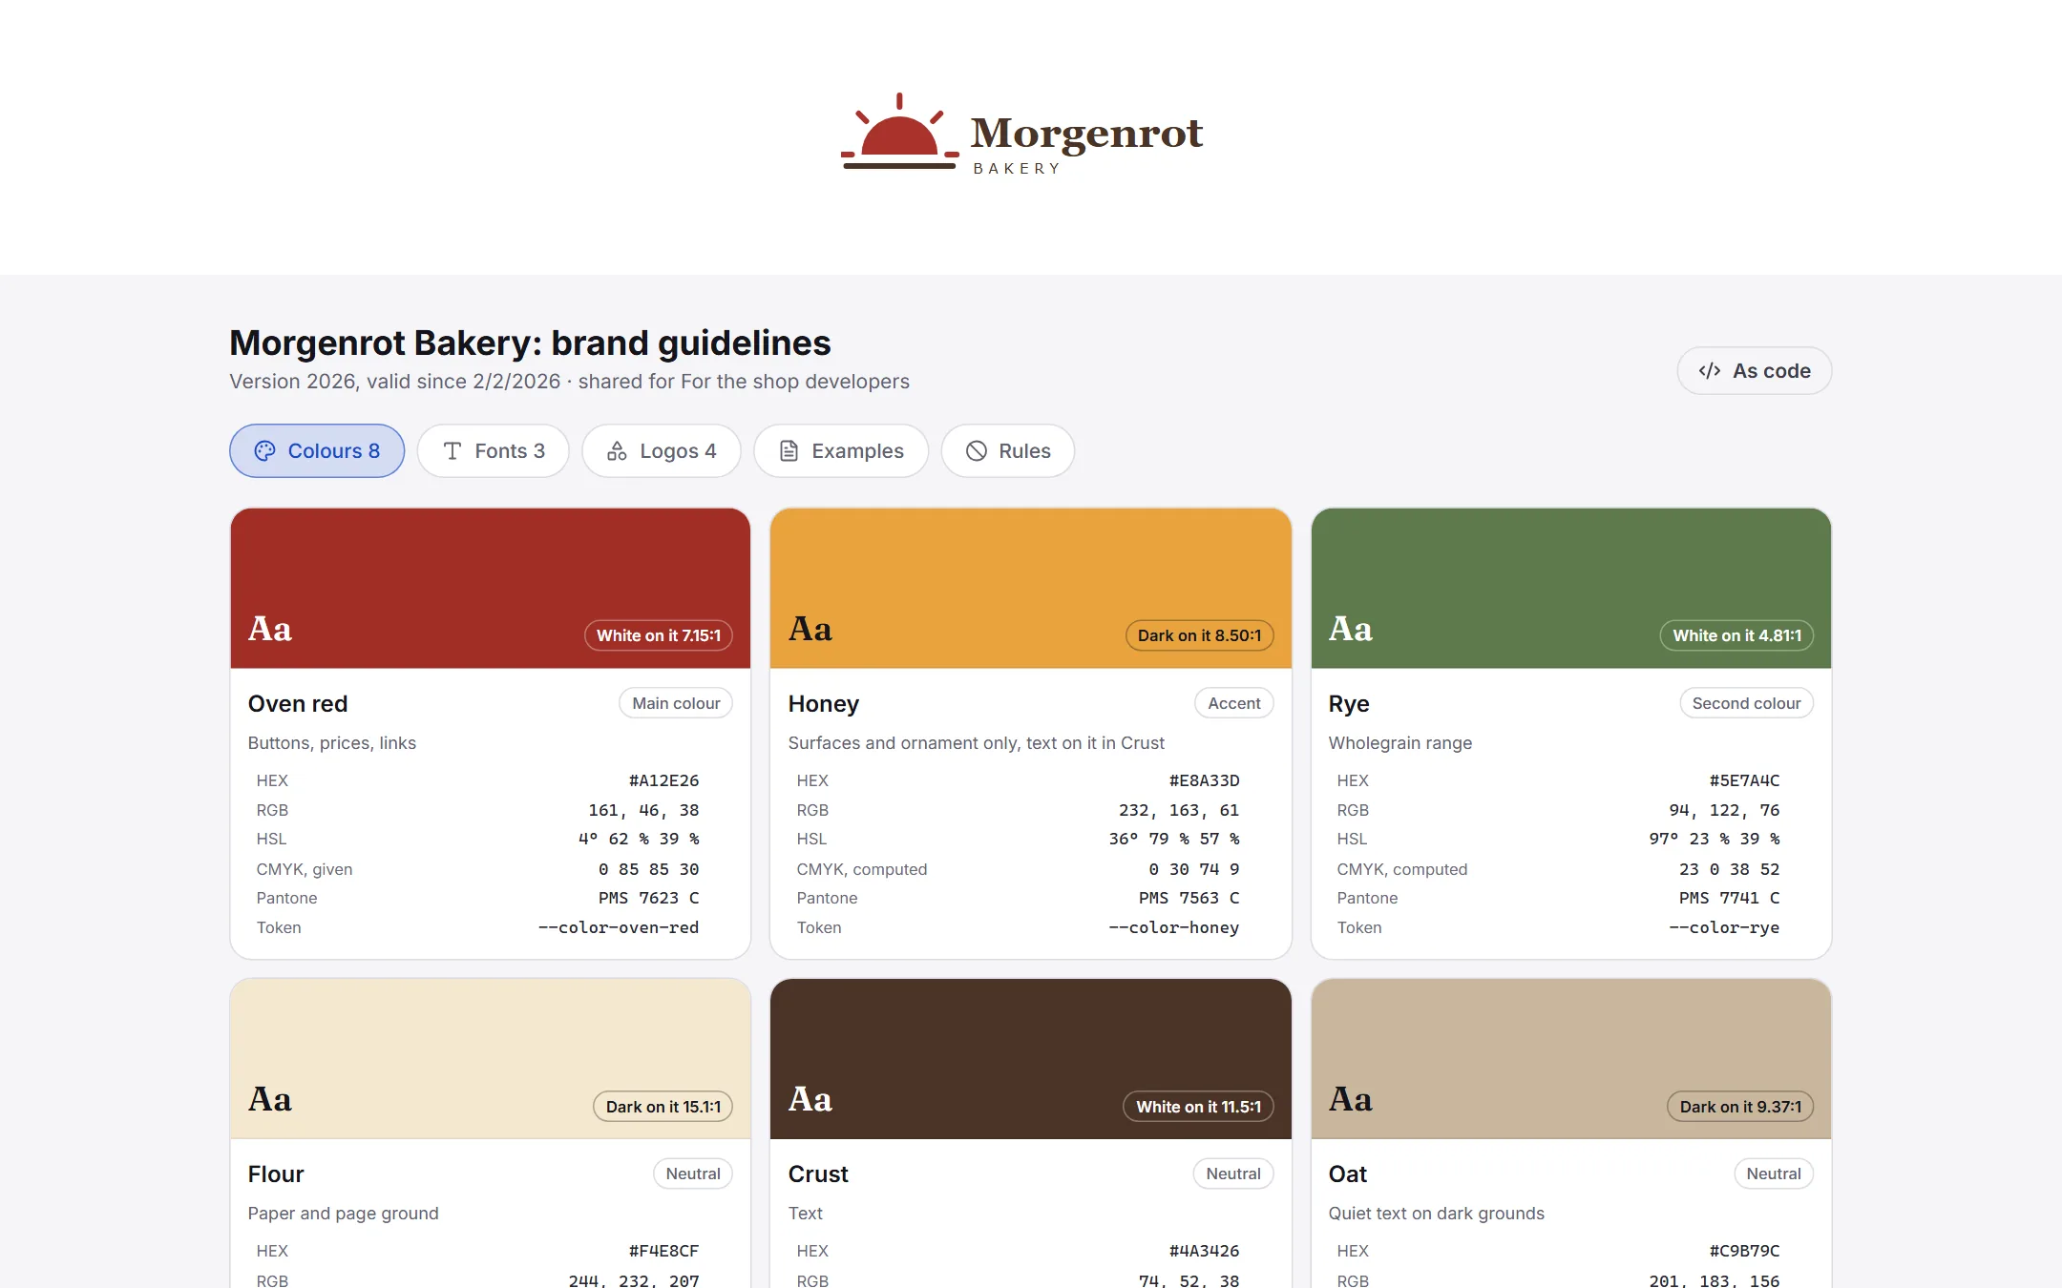Select the Honey colour swatch
This screenshot has height=1288, width=2062.
pos(1031,588)
